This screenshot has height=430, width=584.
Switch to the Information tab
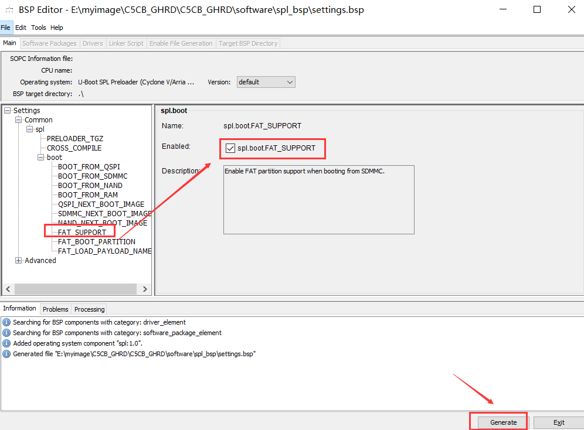(x=19, y=308)
